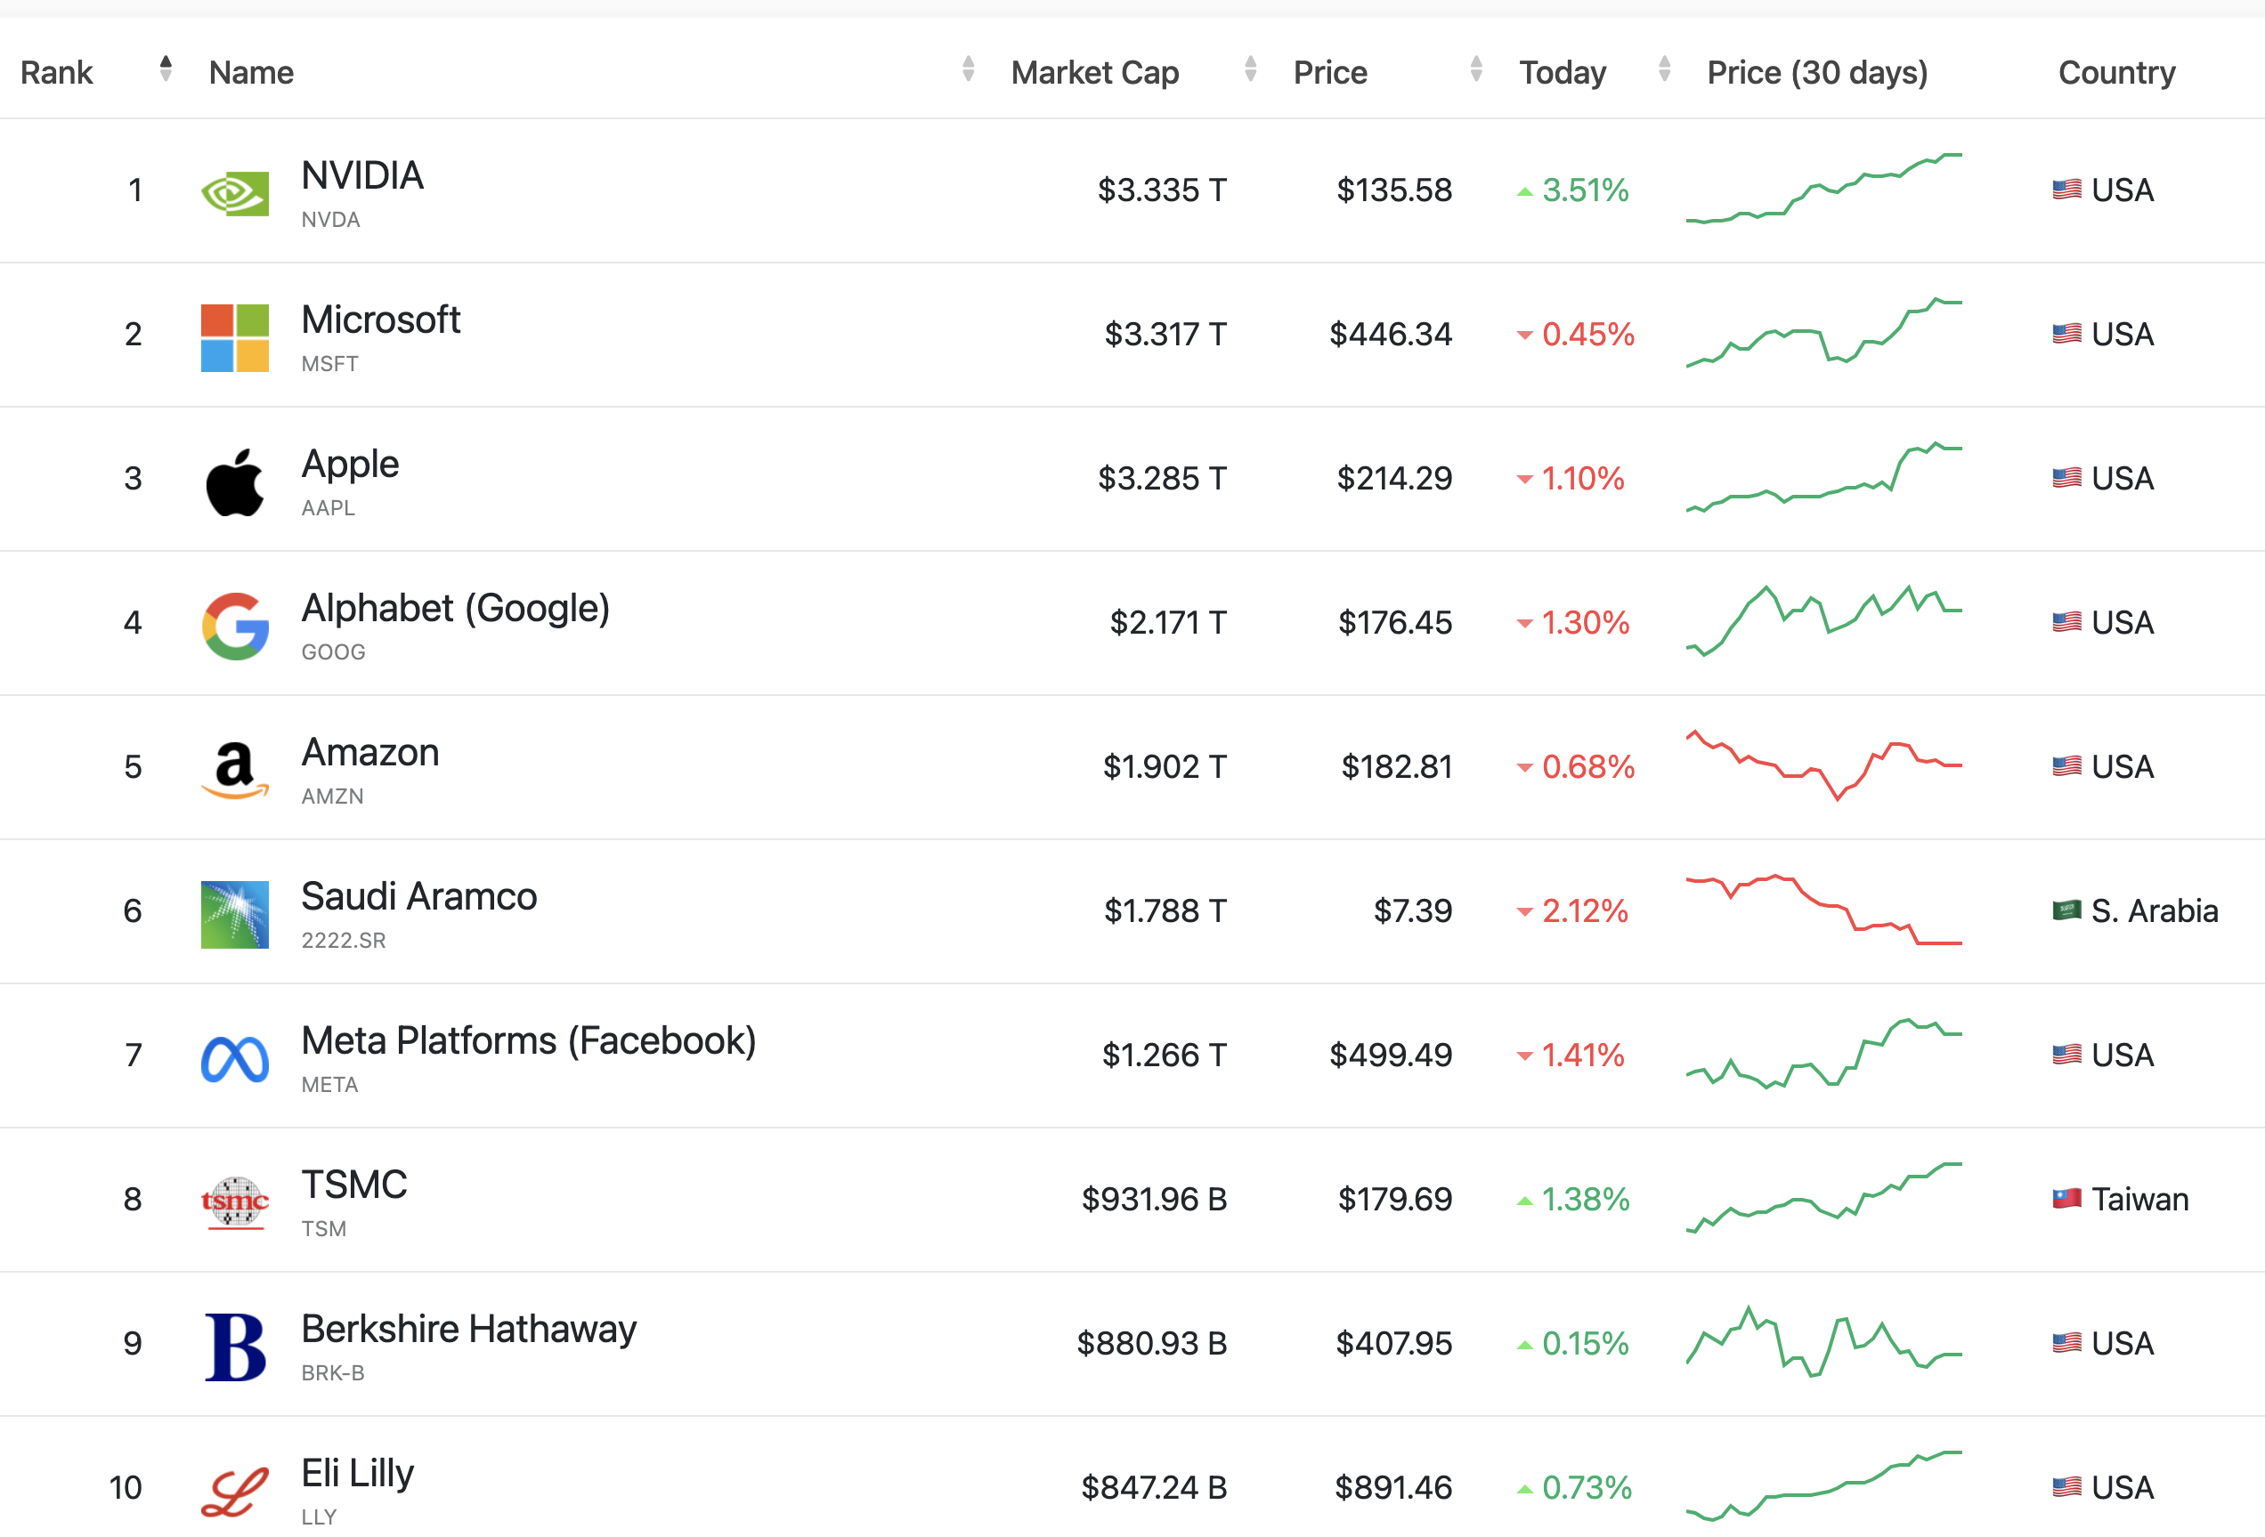Image resolution: width=2265 pixels, height=1537 pixels.
Task: Click the Meta infinity logo
Action: [234, 1058]
